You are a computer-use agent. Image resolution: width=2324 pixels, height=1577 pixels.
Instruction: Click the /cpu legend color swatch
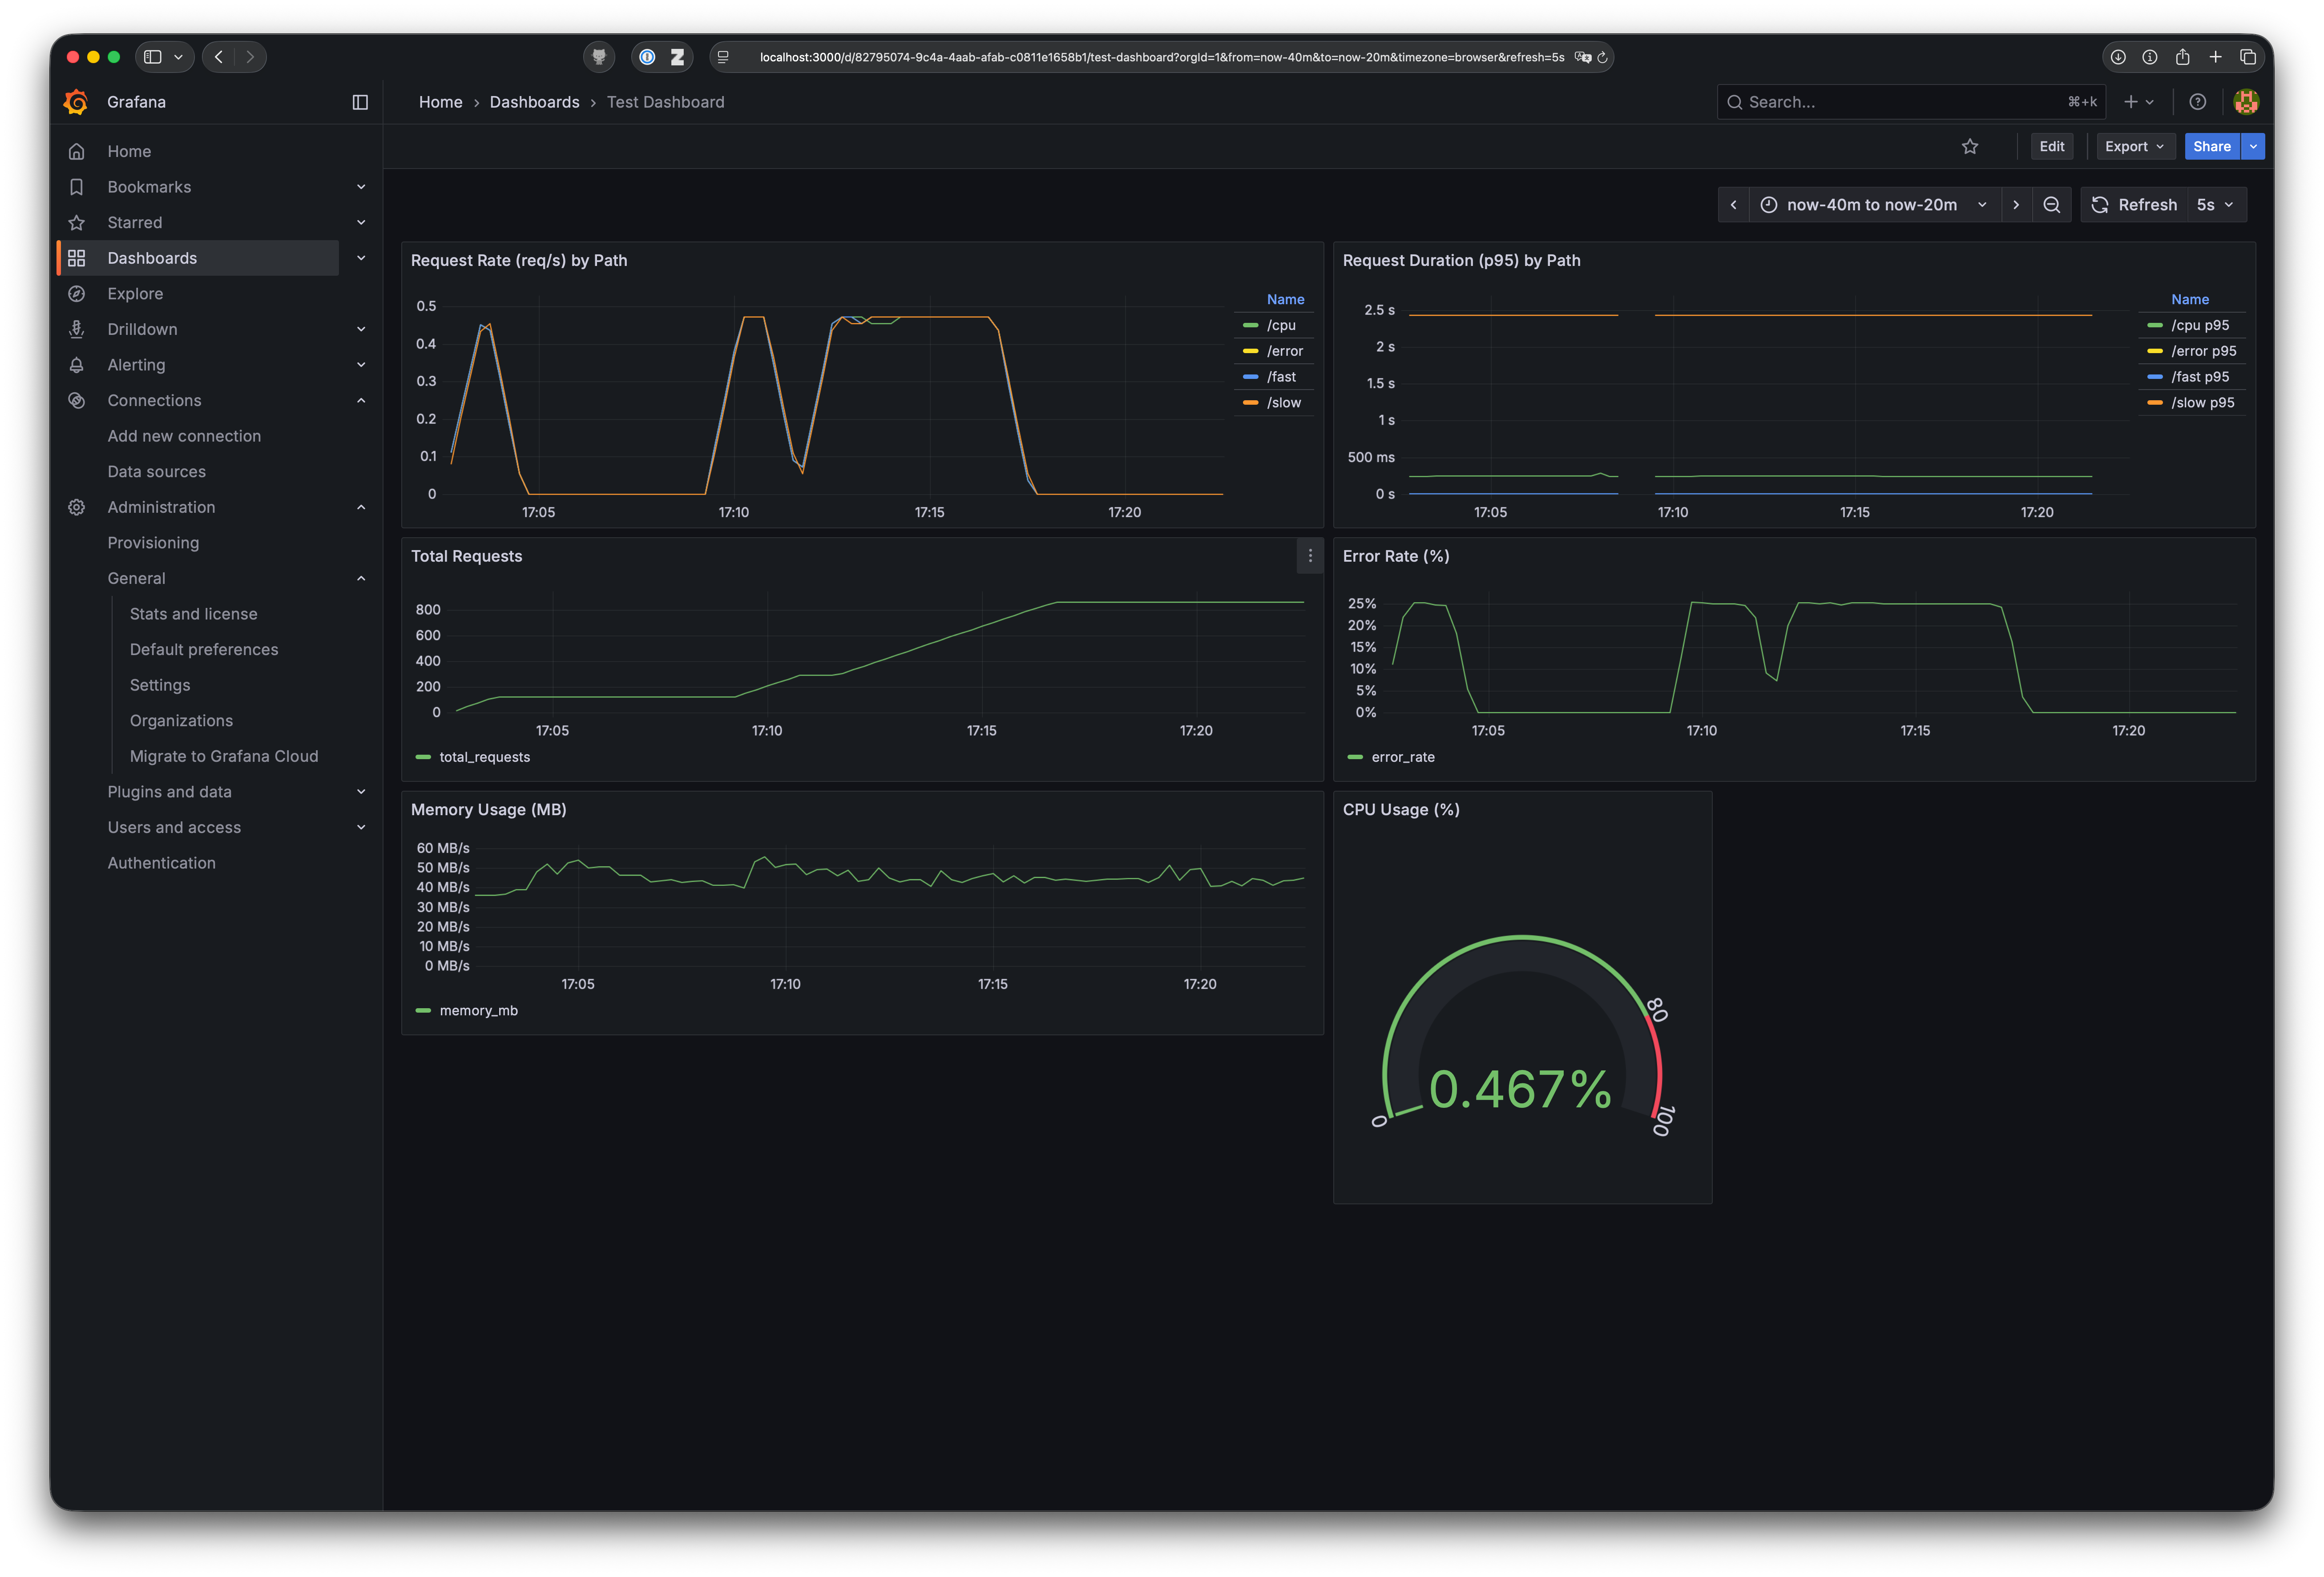[x=1251, y=325]
